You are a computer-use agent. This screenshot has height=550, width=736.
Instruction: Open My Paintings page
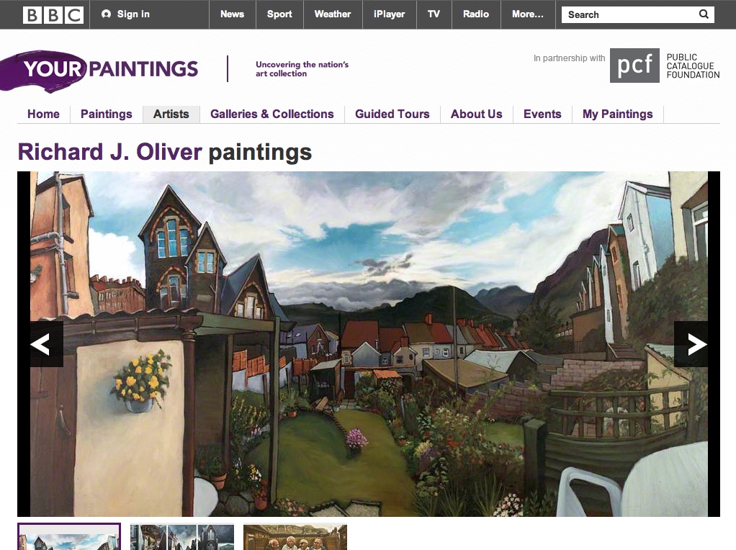click(618, 114)
